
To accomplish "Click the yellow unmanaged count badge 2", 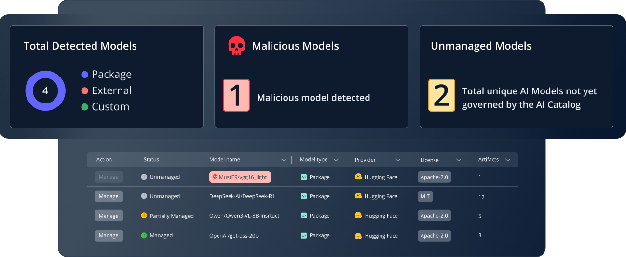I will 441,95.
